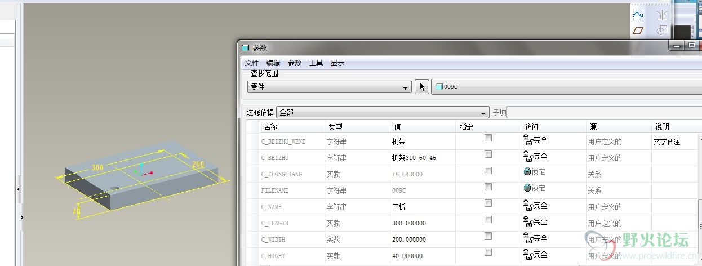Sort by the 名称 column header
702x266 pixels.
291,127
